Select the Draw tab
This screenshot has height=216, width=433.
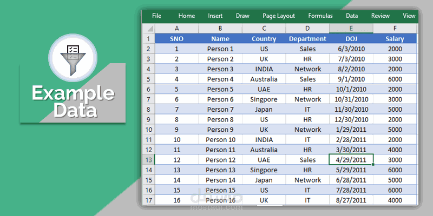(x=242, y=16)
